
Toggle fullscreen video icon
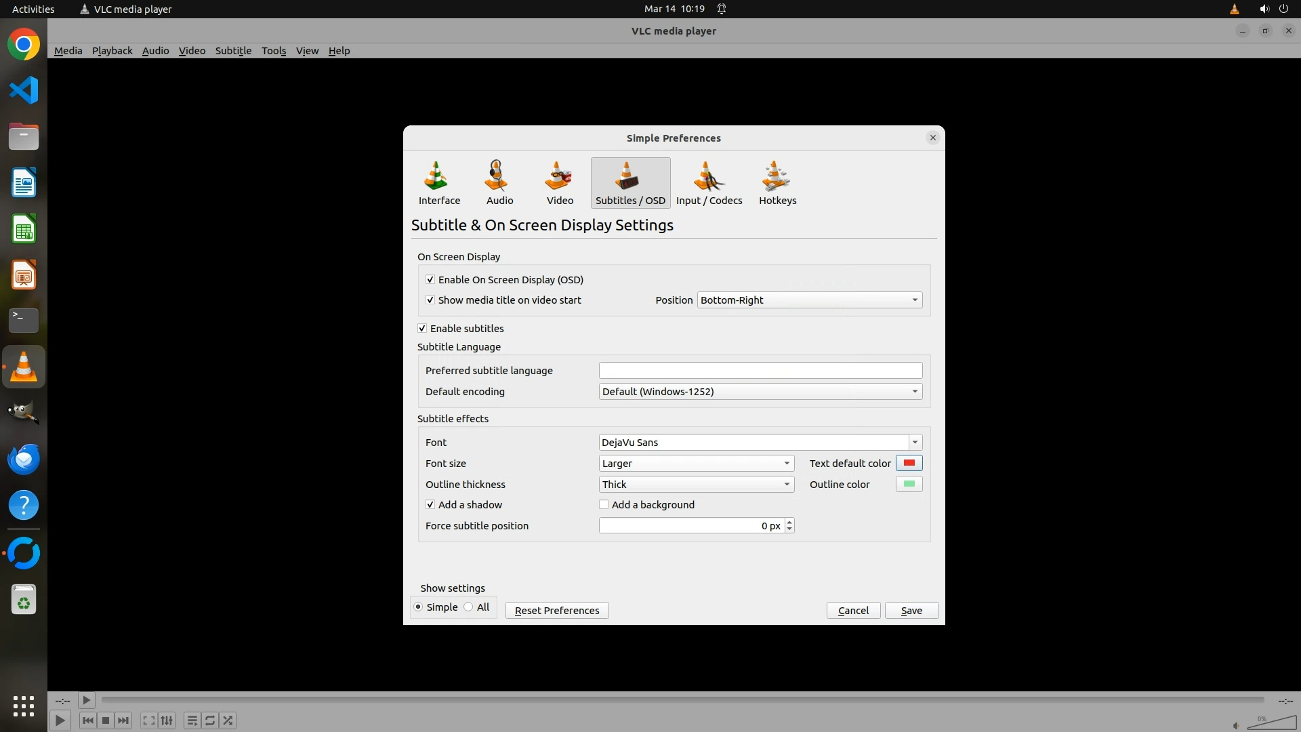148,720
